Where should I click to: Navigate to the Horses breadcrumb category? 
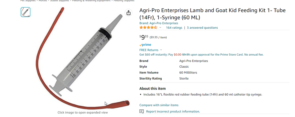(x=43, y=1)
